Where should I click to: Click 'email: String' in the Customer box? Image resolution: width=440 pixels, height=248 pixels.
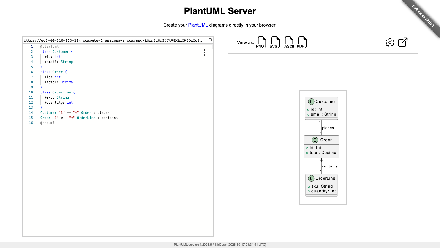click(x=323, y=114)
